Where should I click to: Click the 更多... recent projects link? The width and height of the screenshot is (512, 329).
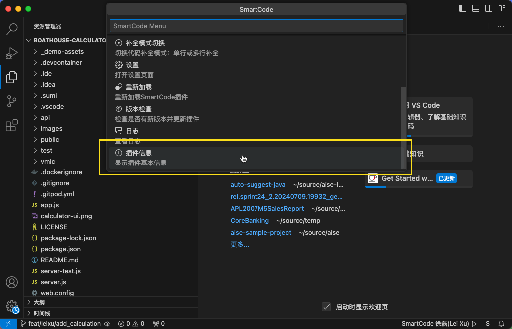click(240, 245)
